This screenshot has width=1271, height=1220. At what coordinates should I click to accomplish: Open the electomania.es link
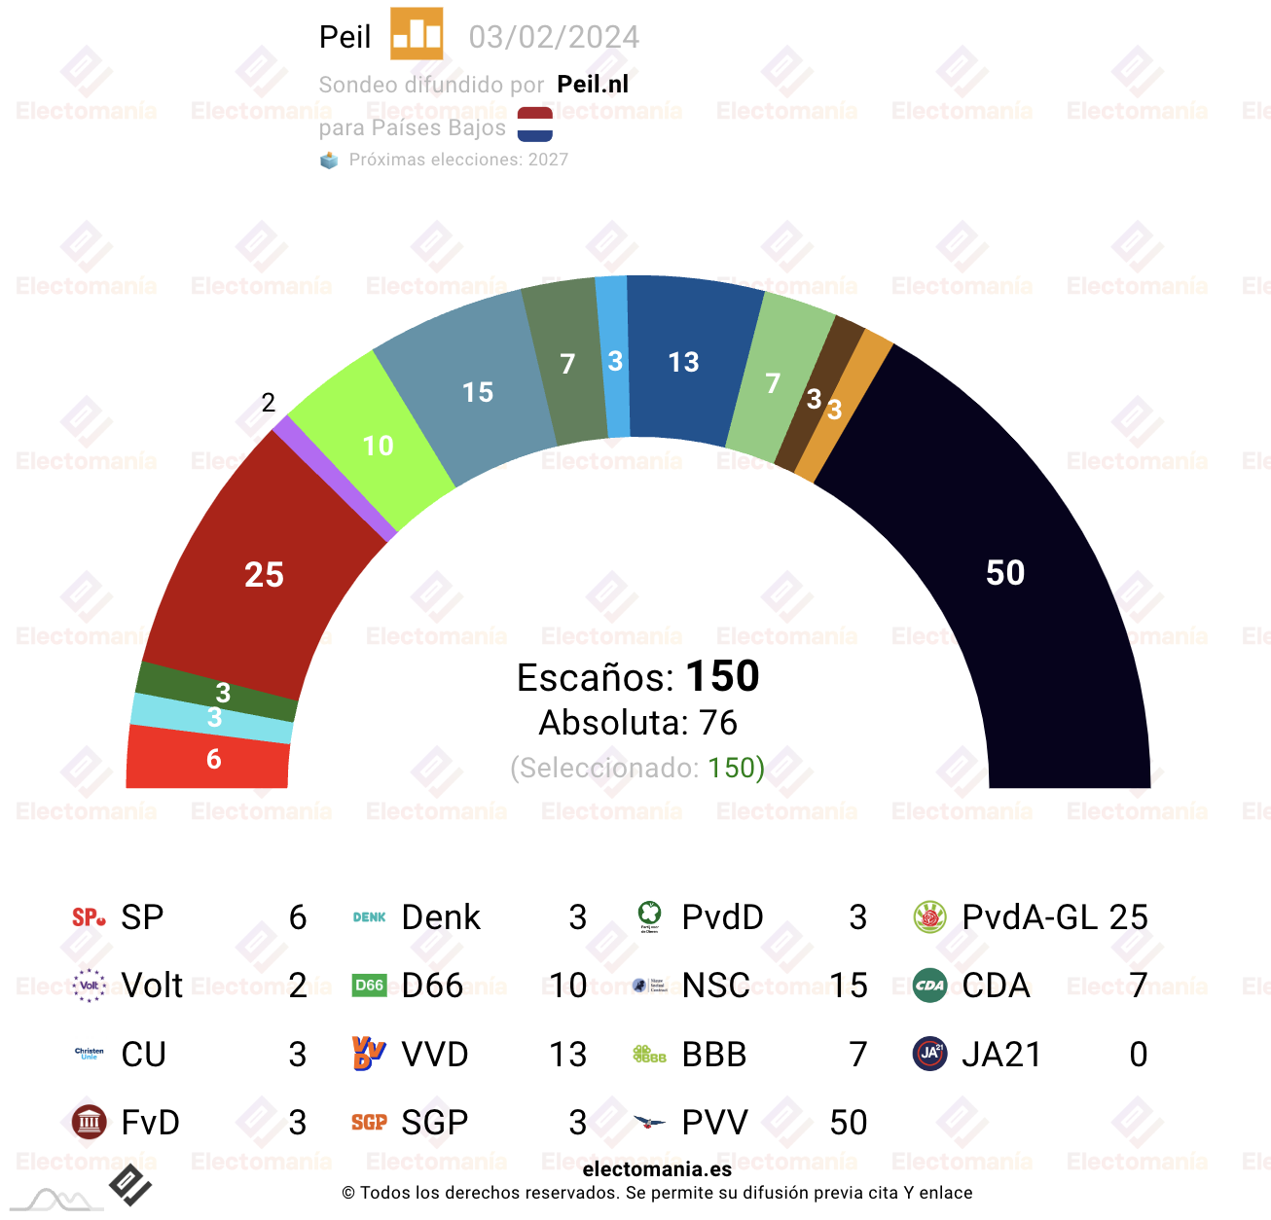(x=657, y=1169)
